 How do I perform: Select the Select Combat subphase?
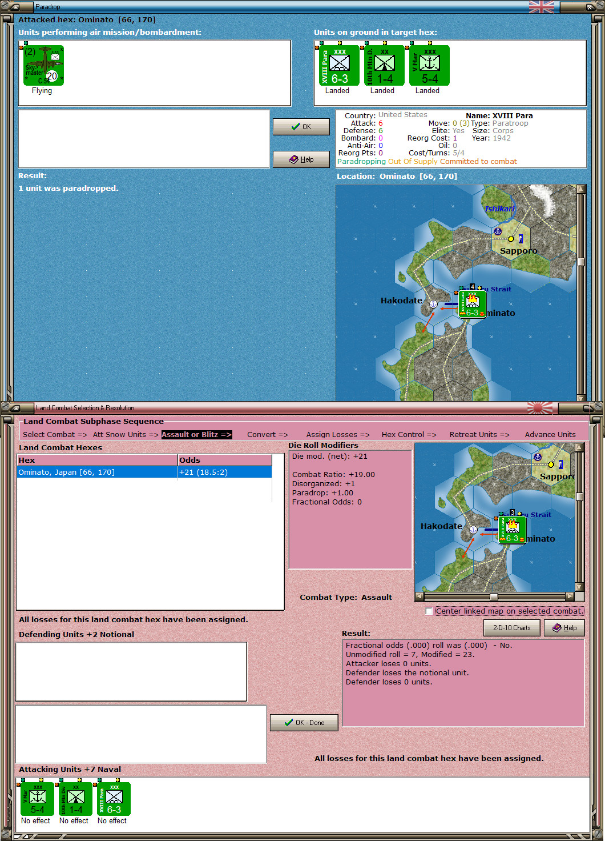point(54,435)
